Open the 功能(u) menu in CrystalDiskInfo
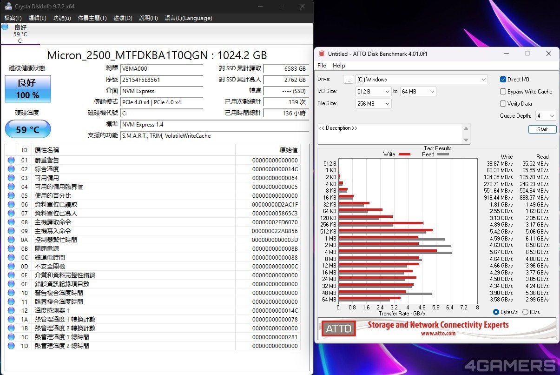The width and height of the screenshot is (560, 375). (62, 18)
